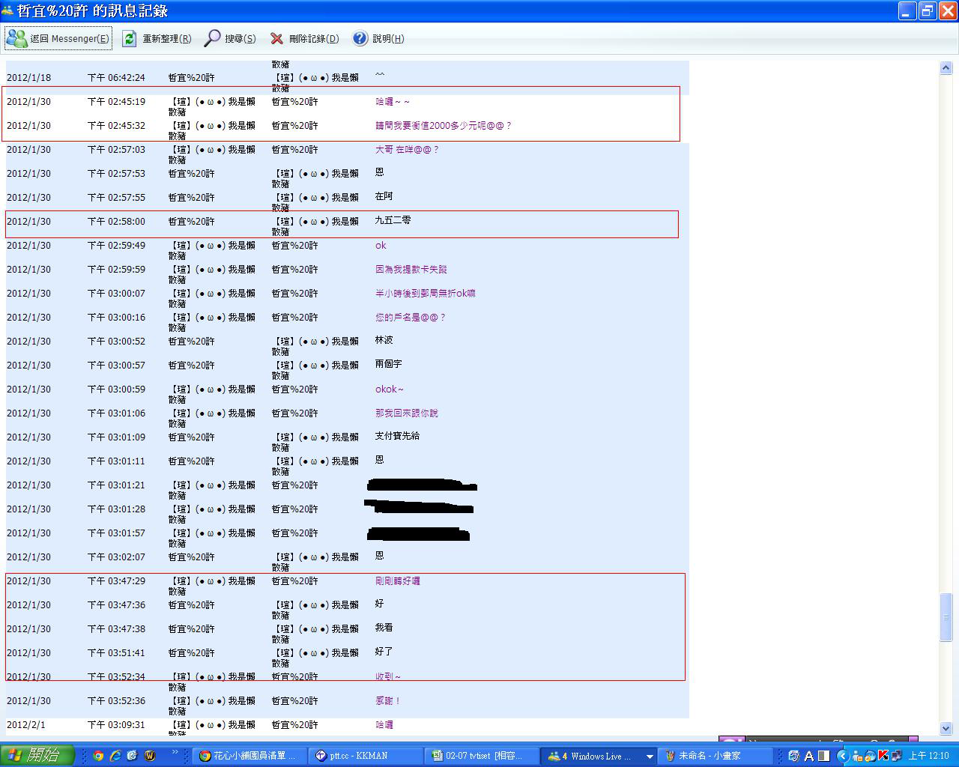Click 刪除記錄 to delete the history

click(304, 38)
